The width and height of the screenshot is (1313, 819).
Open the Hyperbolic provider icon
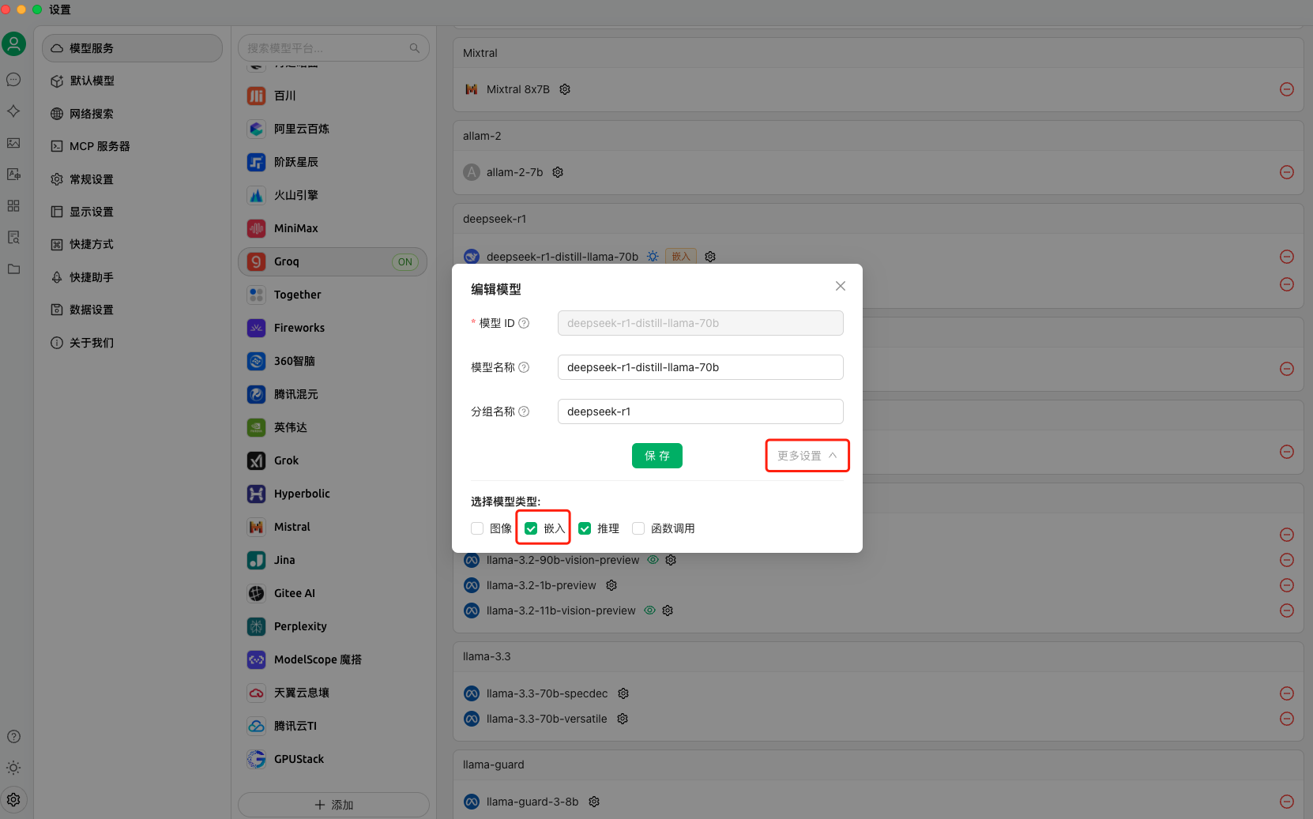256,494
